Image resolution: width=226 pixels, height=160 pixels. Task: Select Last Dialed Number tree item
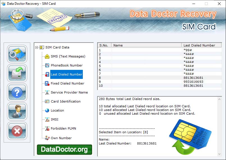tap(67, 74)
